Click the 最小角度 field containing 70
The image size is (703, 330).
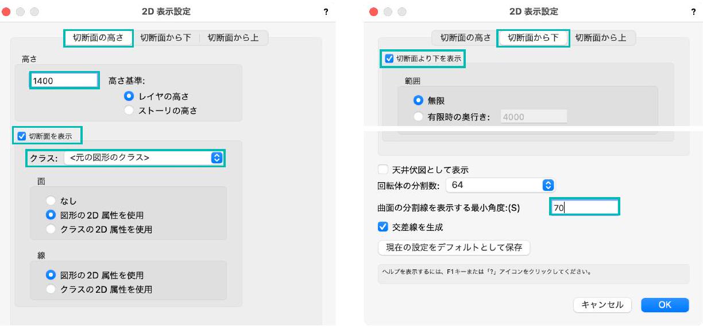[584, 208]
